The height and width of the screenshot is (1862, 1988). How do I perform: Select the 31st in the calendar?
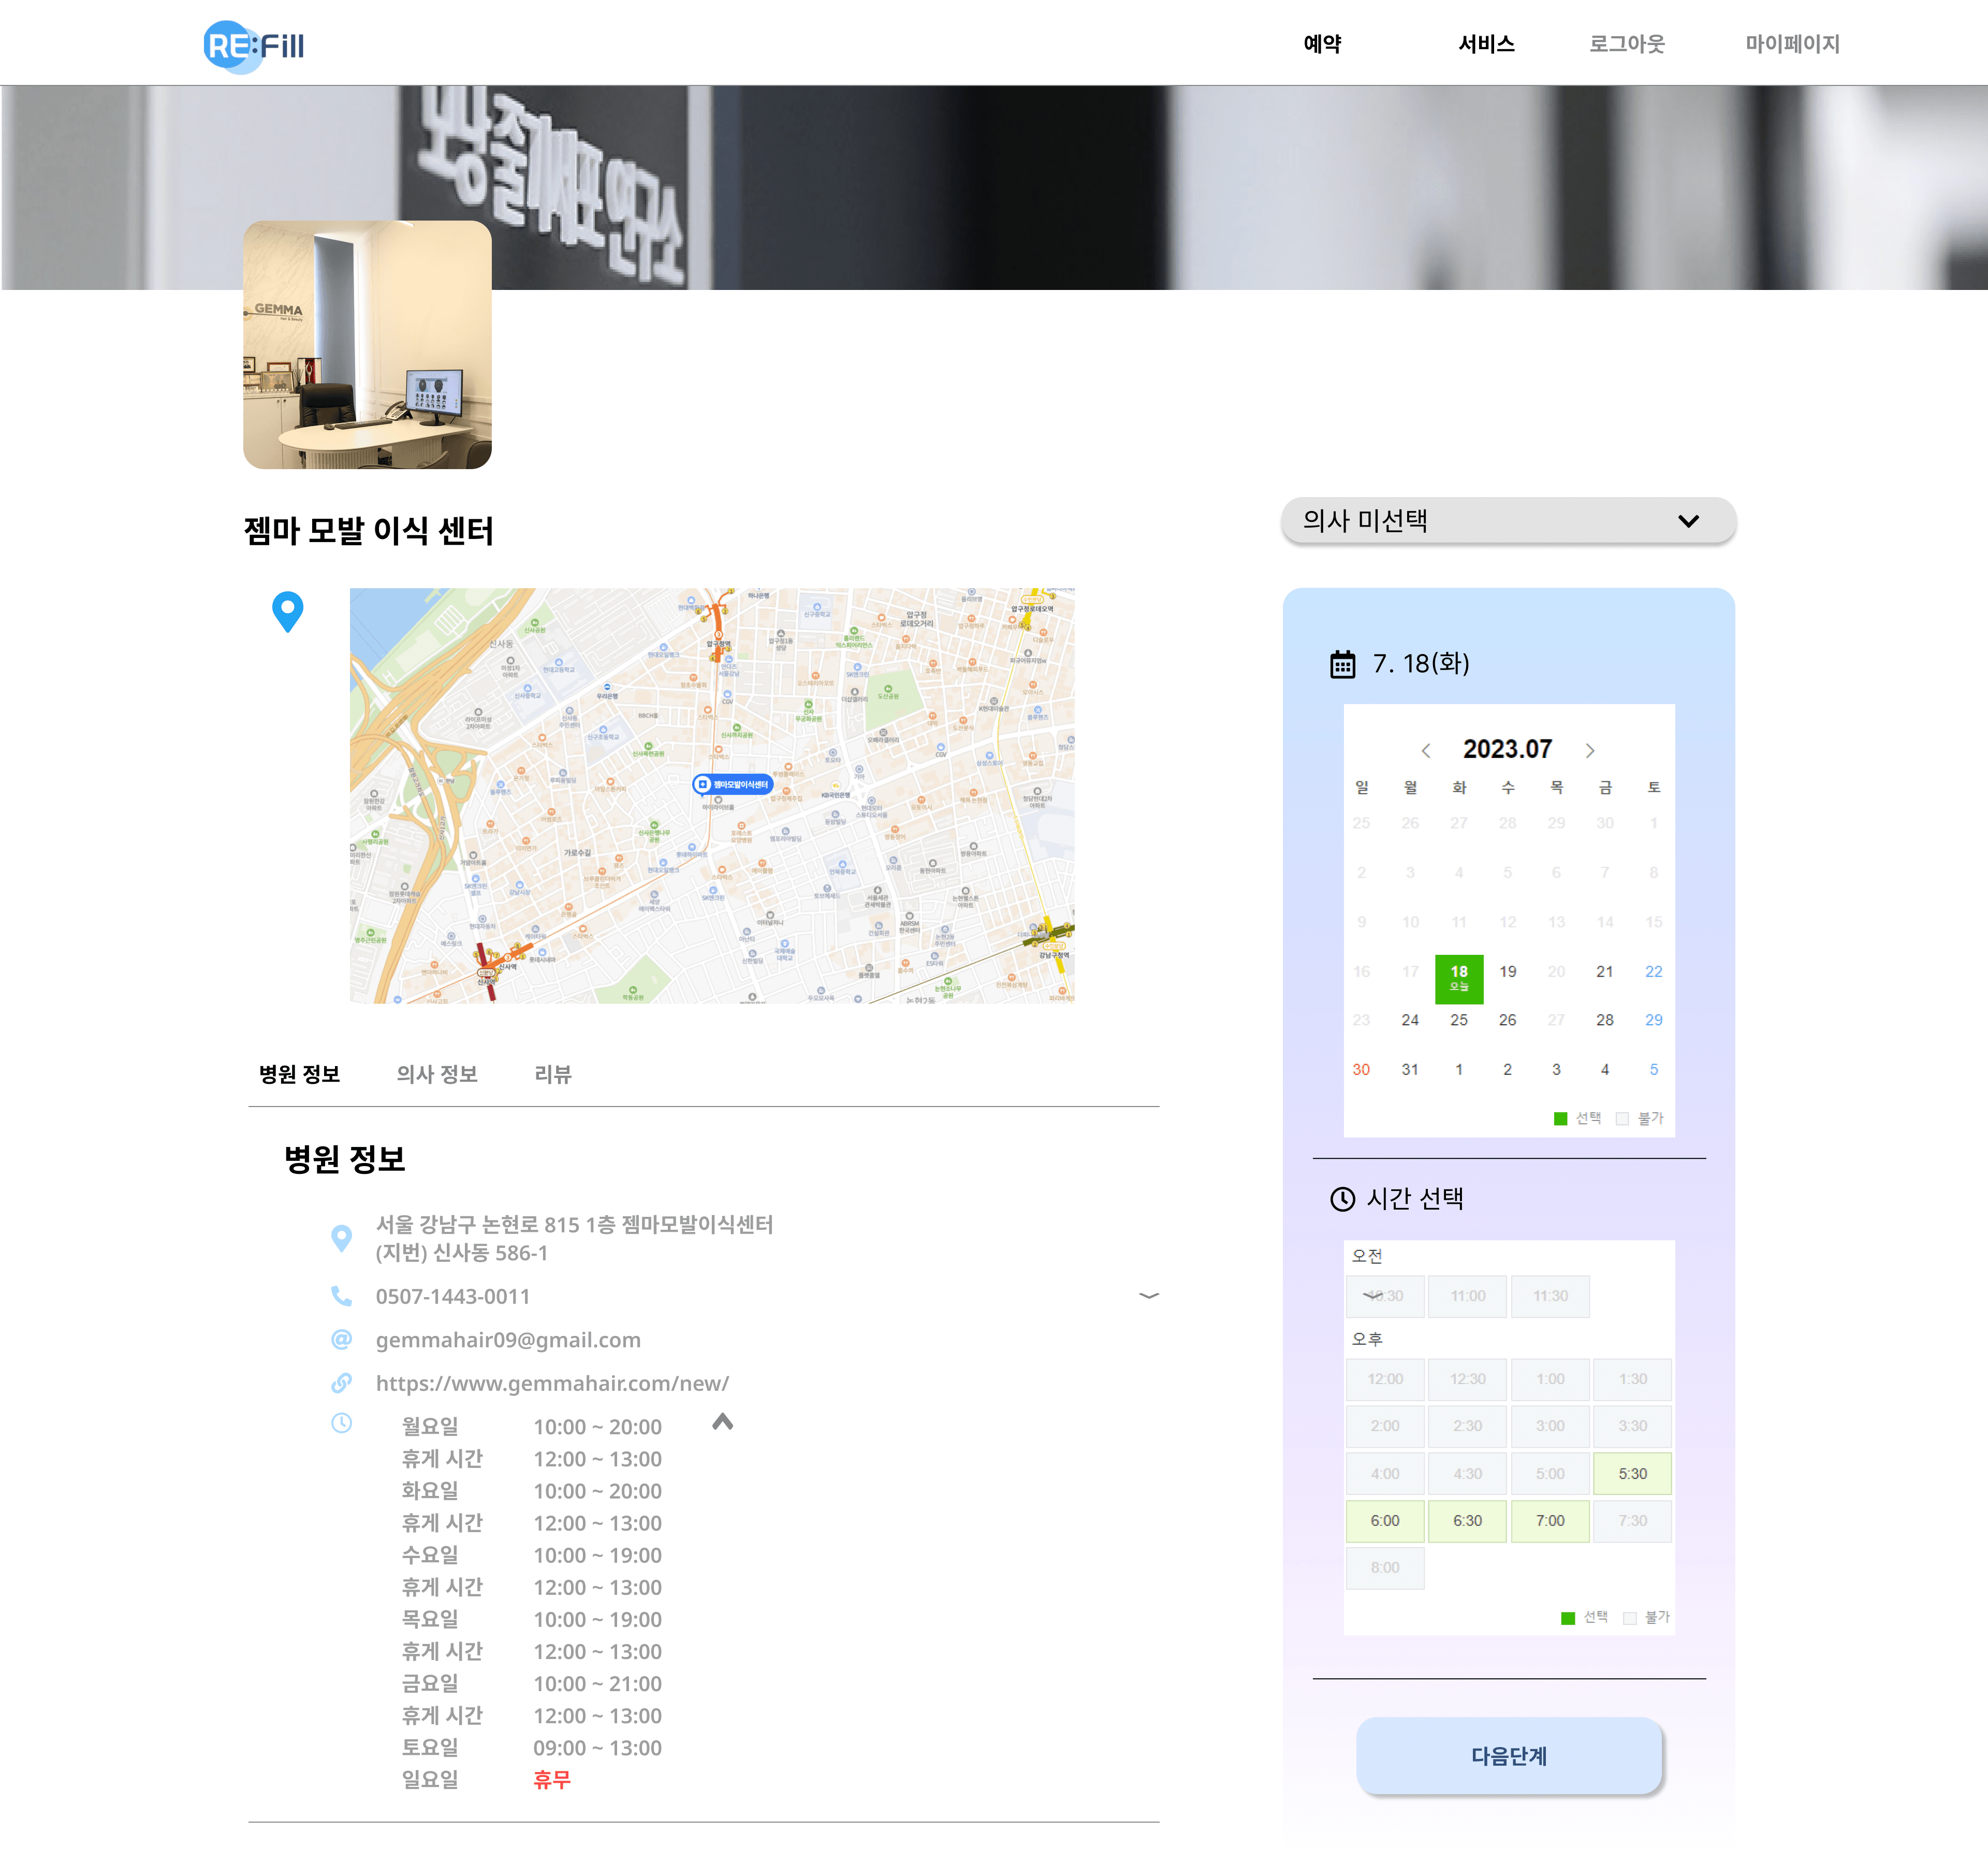[x=1410, y=1069]
